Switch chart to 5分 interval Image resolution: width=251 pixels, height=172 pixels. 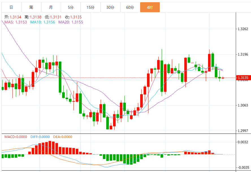point(71,7)
